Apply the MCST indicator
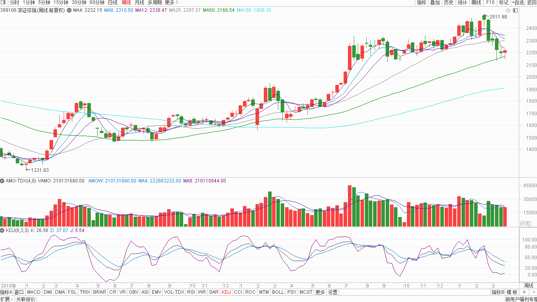Image resolution: width=537 pixels, height=302 pixels. 306,292
